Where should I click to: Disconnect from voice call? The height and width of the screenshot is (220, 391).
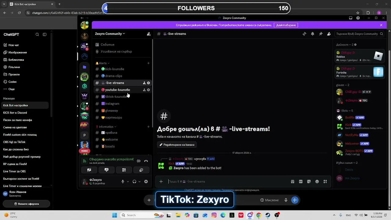tap(146, 161)
